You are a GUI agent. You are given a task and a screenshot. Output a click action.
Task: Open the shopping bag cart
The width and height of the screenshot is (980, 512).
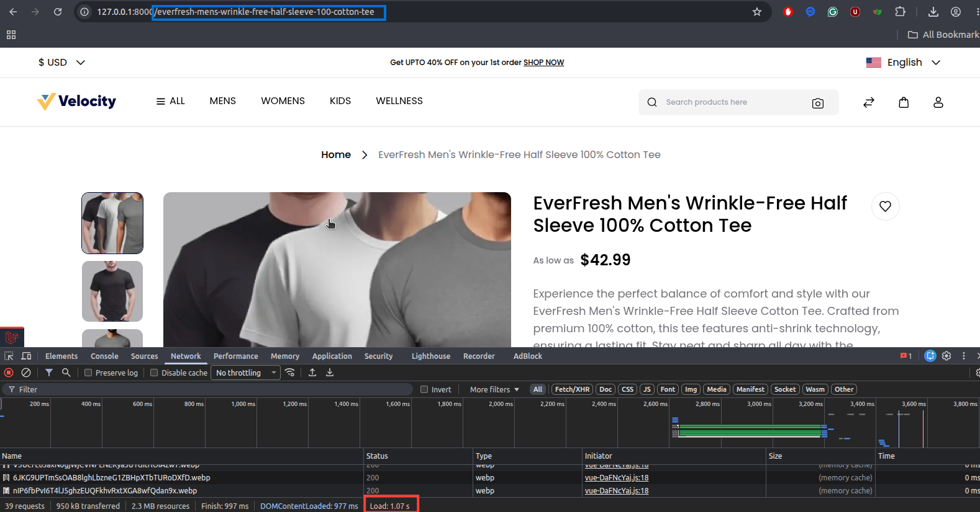[904, 102]
